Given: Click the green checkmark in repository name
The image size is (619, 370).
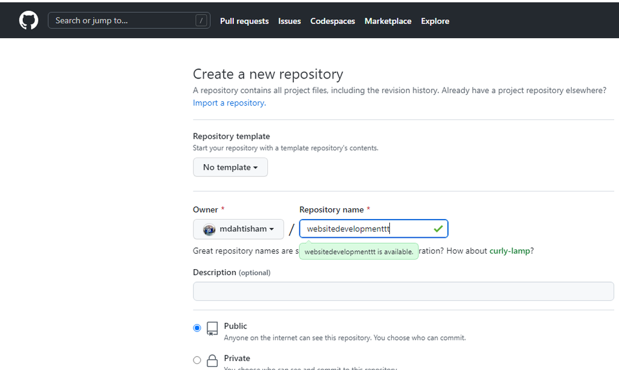Looking at the screenshot, I should tap(438, 229).
